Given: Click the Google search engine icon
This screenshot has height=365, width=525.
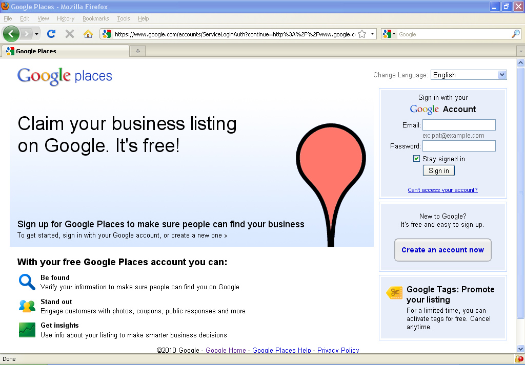Looking at the screenshot, I should tap(387, 34).
